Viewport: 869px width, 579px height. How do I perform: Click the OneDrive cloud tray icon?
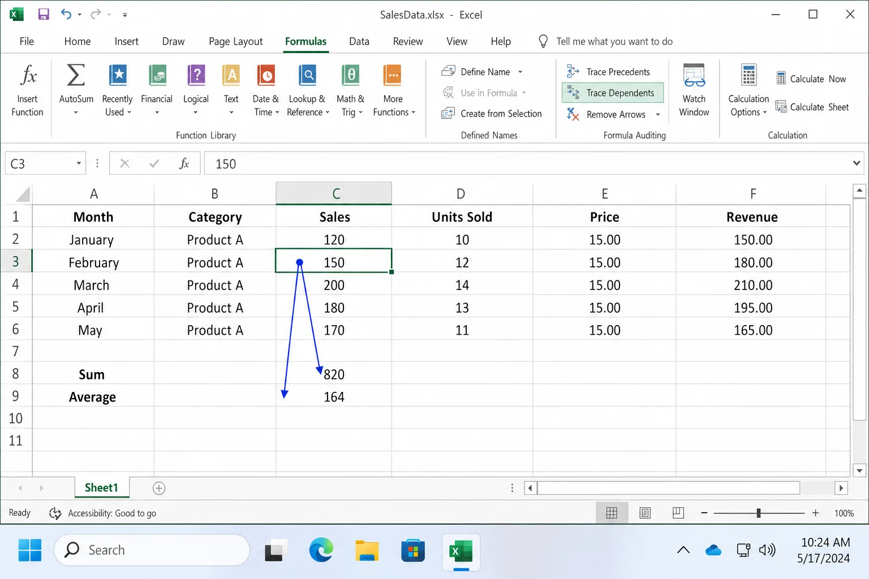pyautogui.click(x=713, y=550)
